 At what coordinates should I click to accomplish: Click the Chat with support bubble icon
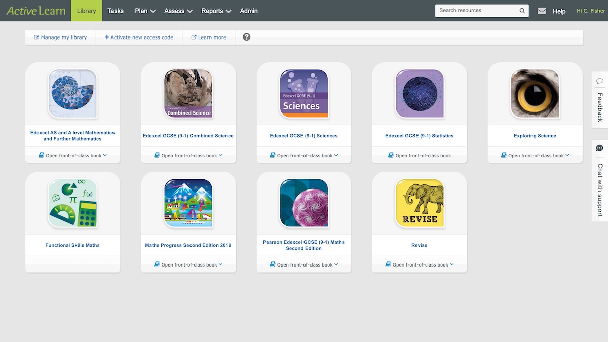tap(600, 148)
